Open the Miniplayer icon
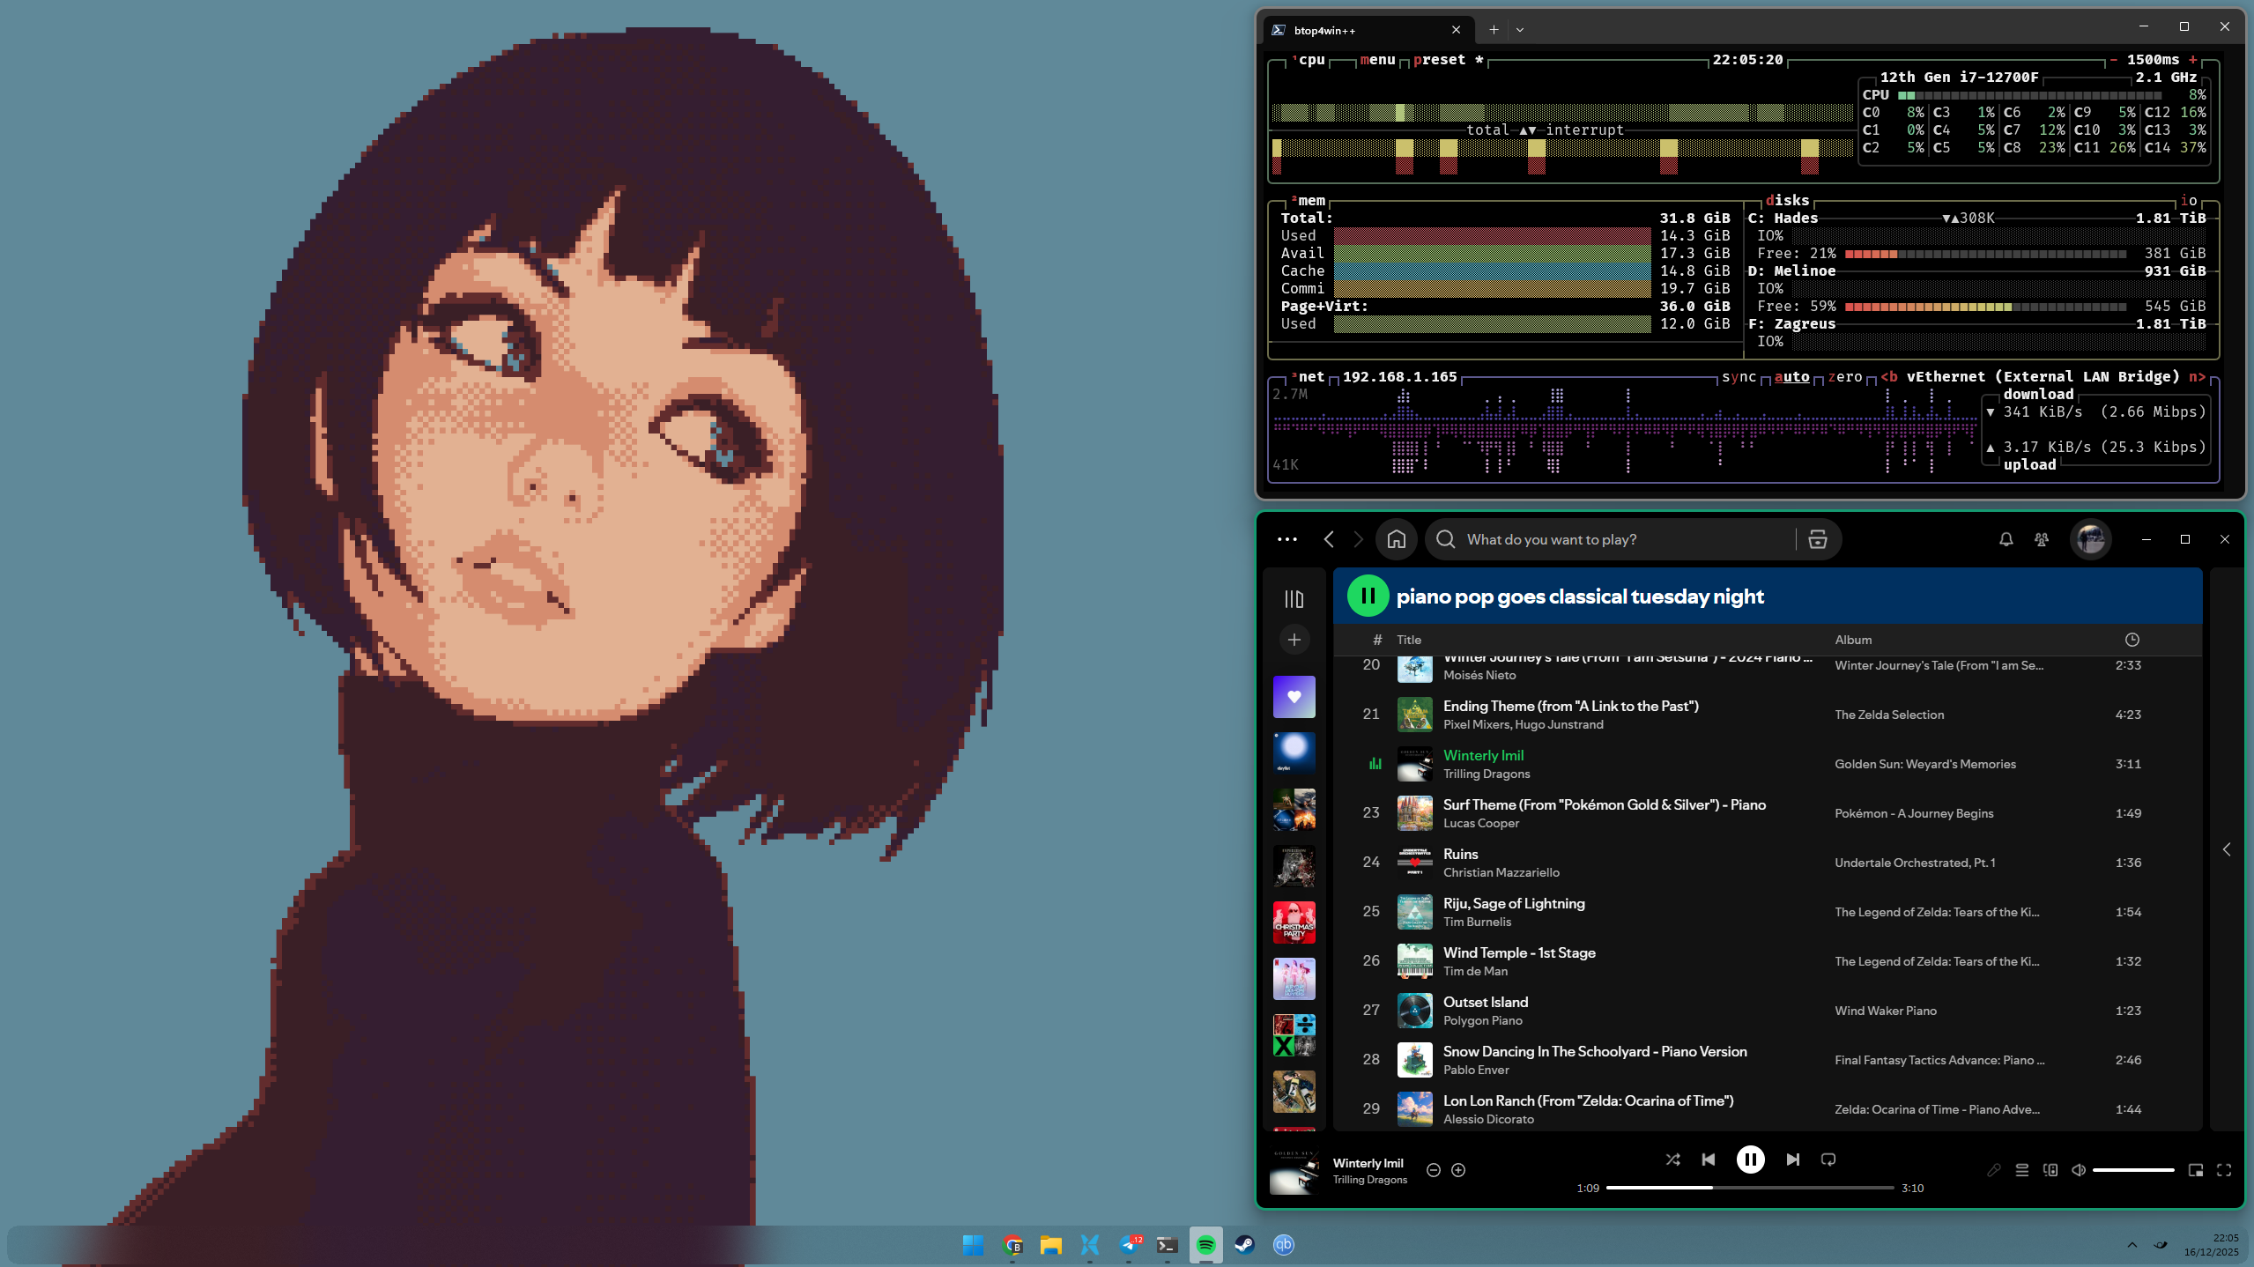Screen dimensions: 2254x1267 point(2196,1170)
